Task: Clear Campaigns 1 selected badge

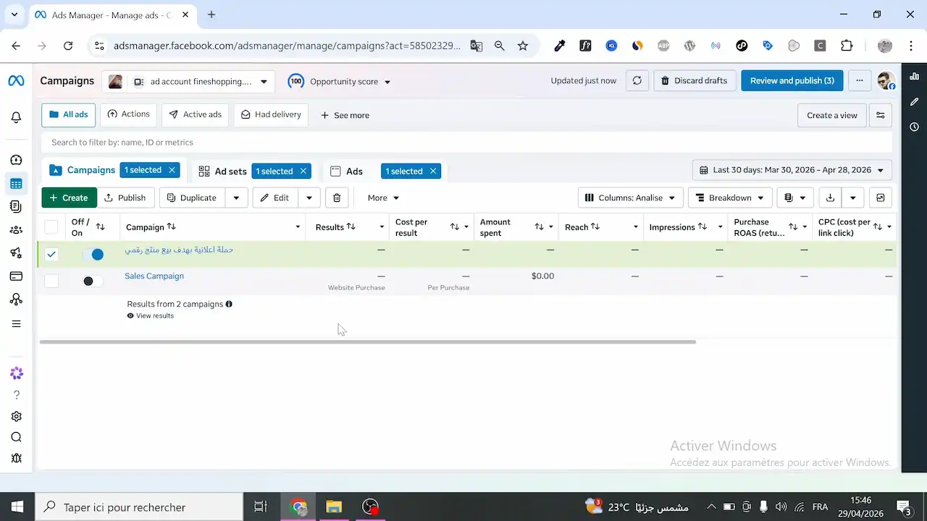Action: [172, 170]
